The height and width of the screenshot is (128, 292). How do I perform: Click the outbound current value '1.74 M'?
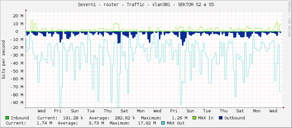(45, 123)
